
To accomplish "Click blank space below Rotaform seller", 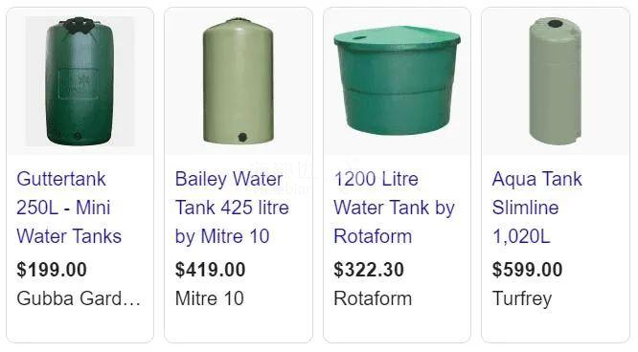I will coord(397,326).
